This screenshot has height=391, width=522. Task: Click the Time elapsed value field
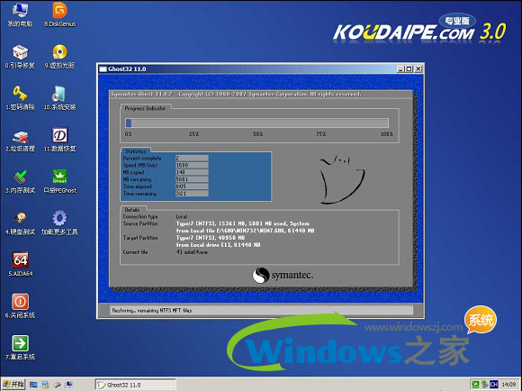tap(192, 186)
